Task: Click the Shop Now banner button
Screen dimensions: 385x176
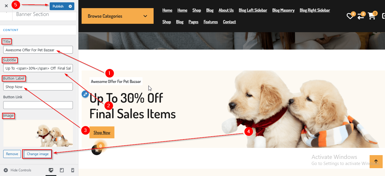Action: coord(102,133)
